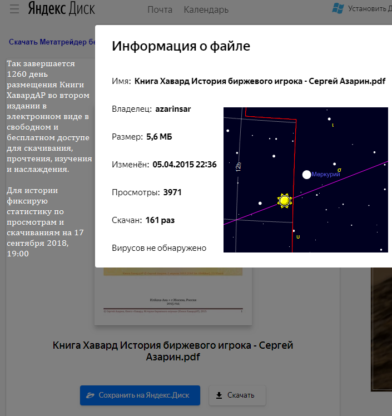Open the Календарь header item

point(206,9)
